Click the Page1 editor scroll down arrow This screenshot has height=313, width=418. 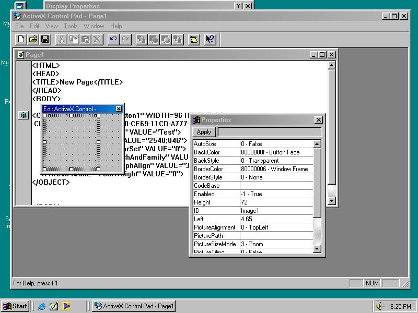click(x=331, y=201)
